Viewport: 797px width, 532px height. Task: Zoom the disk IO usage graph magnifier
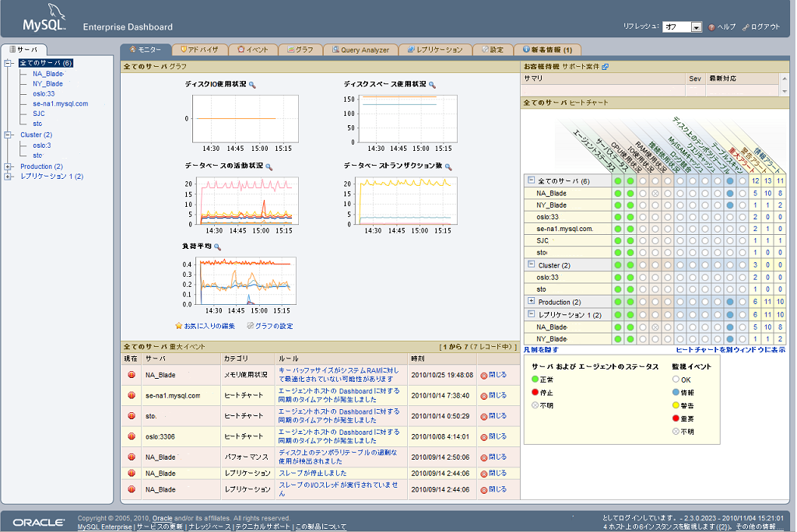(x=252, y=85)
